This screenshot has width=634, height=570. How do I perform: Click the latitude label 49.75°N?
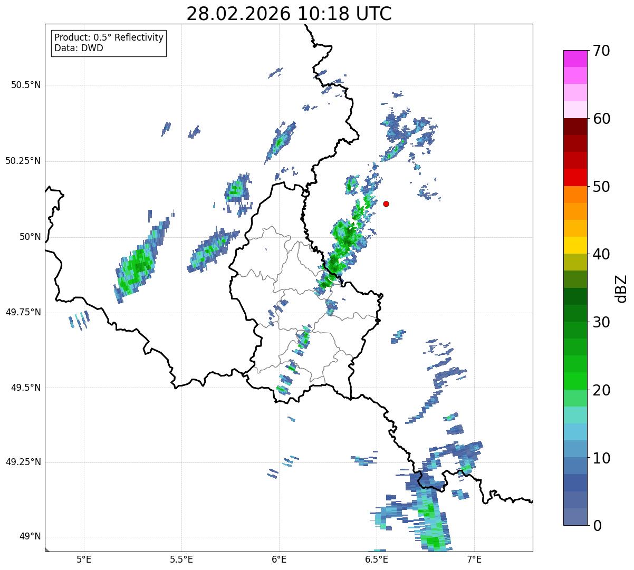pyautogui.click(x=23, y=312)
